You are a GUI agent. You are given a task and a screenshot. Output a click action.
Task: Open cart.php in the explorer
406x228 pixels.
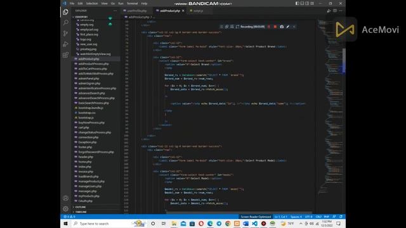(x=84, y=127)
